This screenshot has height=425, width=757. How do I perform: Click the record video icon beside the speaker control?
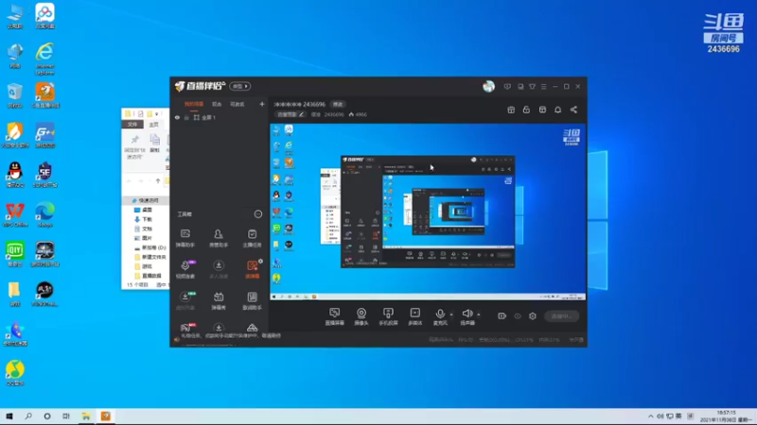click(502, 316)
